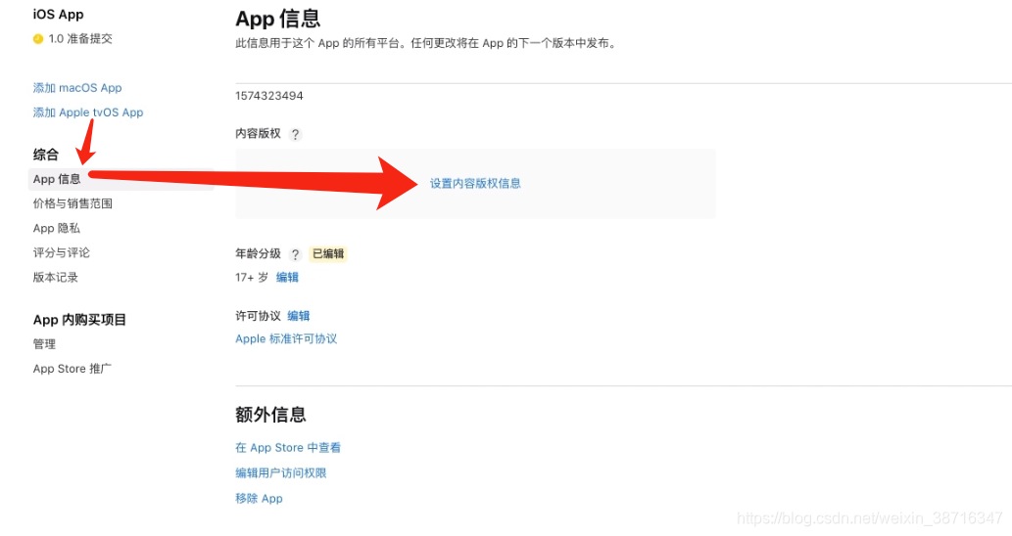The height and width of the screenshot is (536, 1012).
Task: Open App Store 推广 in the sidebar
Action: coord(72,369)
